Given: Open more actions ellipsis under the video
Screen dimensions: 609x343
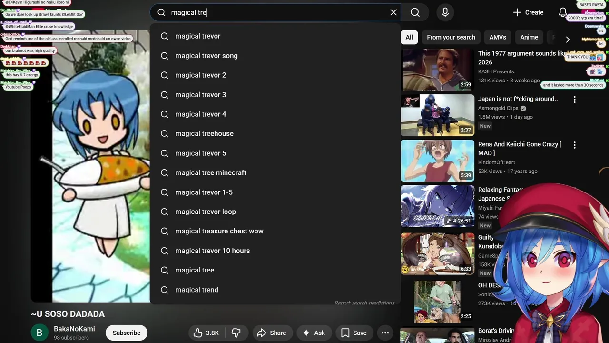Looking at the screenshot, I should click(x=385, y=333).
